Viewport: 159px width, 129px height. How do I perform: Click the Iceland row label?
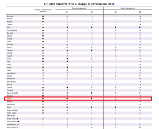coord(9,53)
